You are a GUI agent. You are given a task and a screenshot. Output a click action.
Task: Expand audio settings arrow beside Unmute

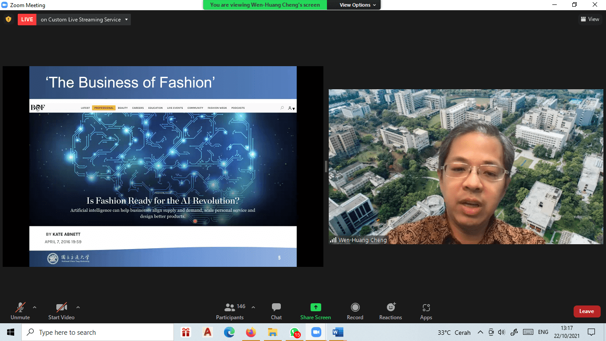35,307
